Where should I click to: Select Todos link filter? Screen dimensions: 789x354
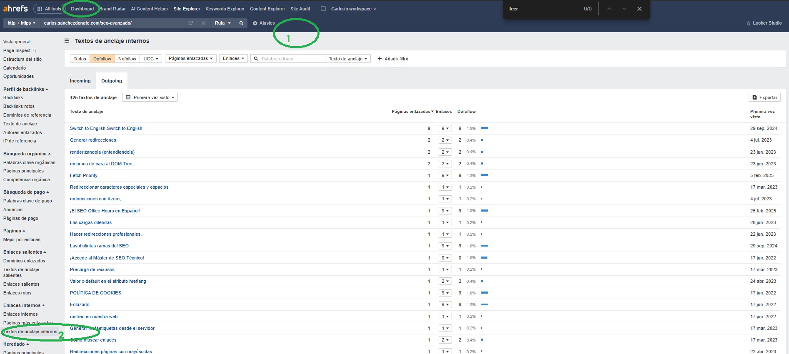80,59
